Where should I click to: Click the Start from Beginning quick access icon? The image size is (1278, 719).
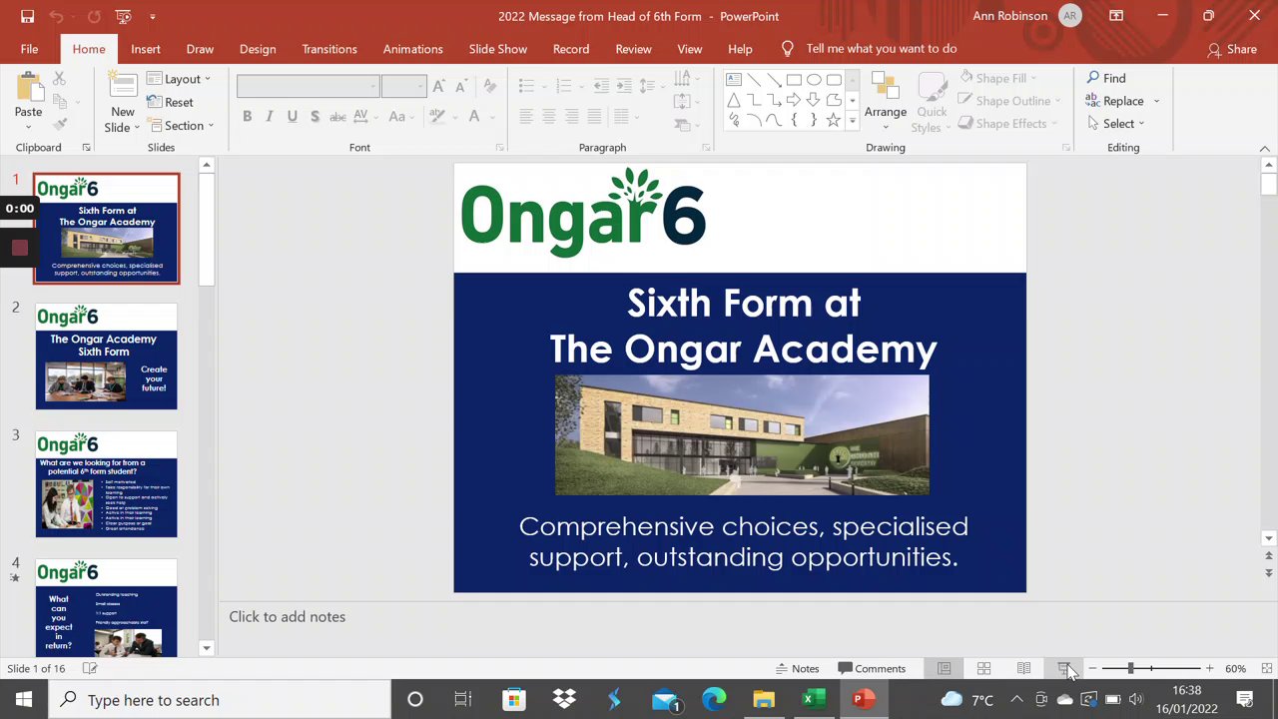point(123,16)
